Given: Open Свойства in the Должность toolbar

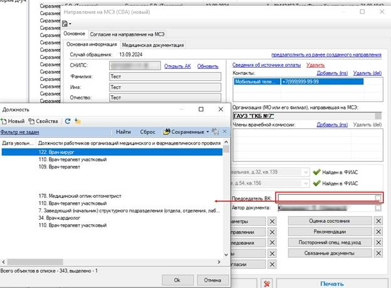Looking at the screenshot, I should pos(43,121).
